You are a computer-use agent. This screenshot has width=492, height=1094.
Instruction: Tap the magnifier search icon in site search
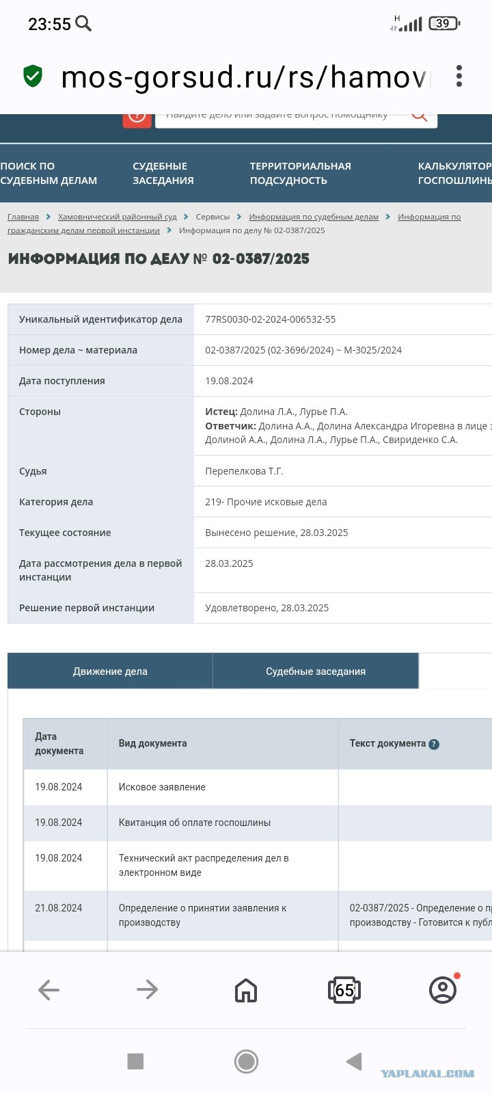pos(419,116)
